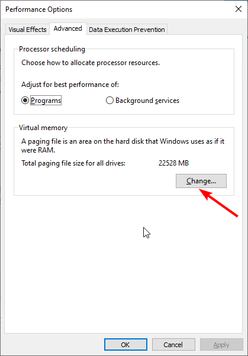The image size is (248, 356).
Task: Click the 22528 MB paging size value
Action: (x=173, y=163)
